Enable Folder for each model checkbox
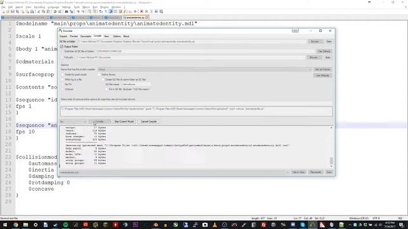This screenshot has height=229, width=408. [x=62, y=74]
